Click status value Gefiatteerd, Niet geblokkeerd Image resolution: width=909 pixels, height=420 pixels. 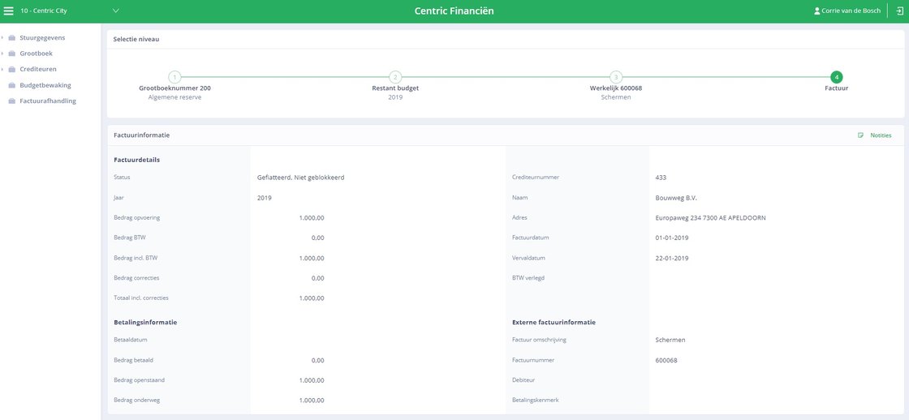tap(300, 178)
